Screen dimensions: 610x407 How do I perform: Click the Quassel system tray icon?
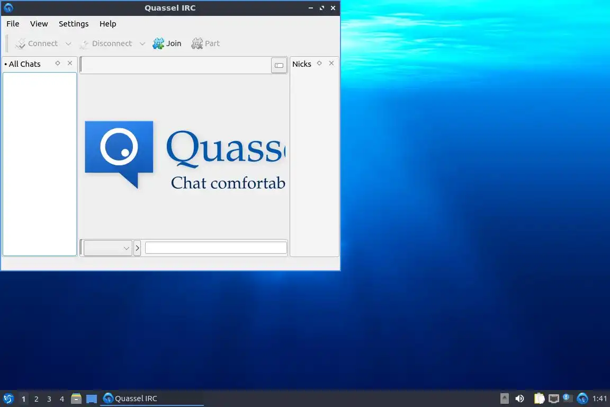[x=582, y=399]
